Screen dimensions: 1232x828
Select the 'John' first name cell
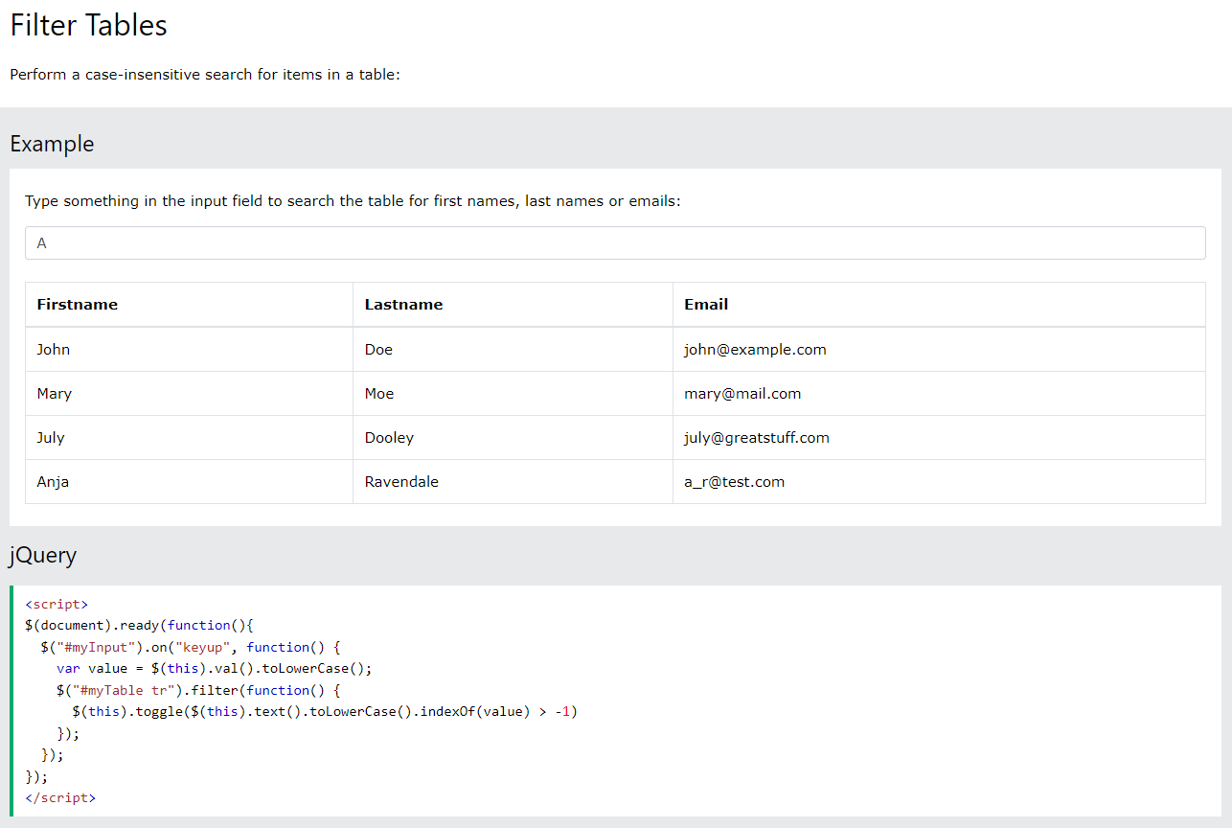(x=189, y=350)
